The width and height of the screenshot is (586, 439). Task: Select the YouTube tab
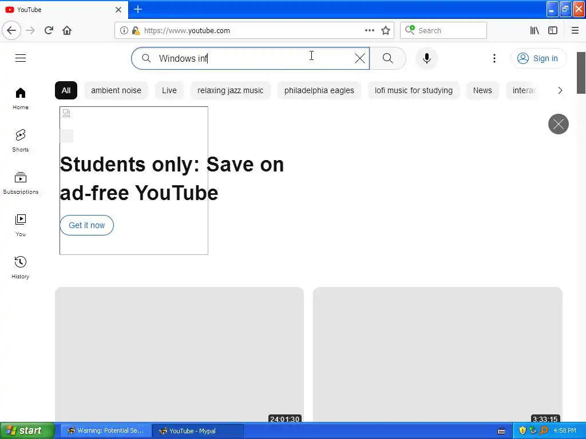(64, 10)
